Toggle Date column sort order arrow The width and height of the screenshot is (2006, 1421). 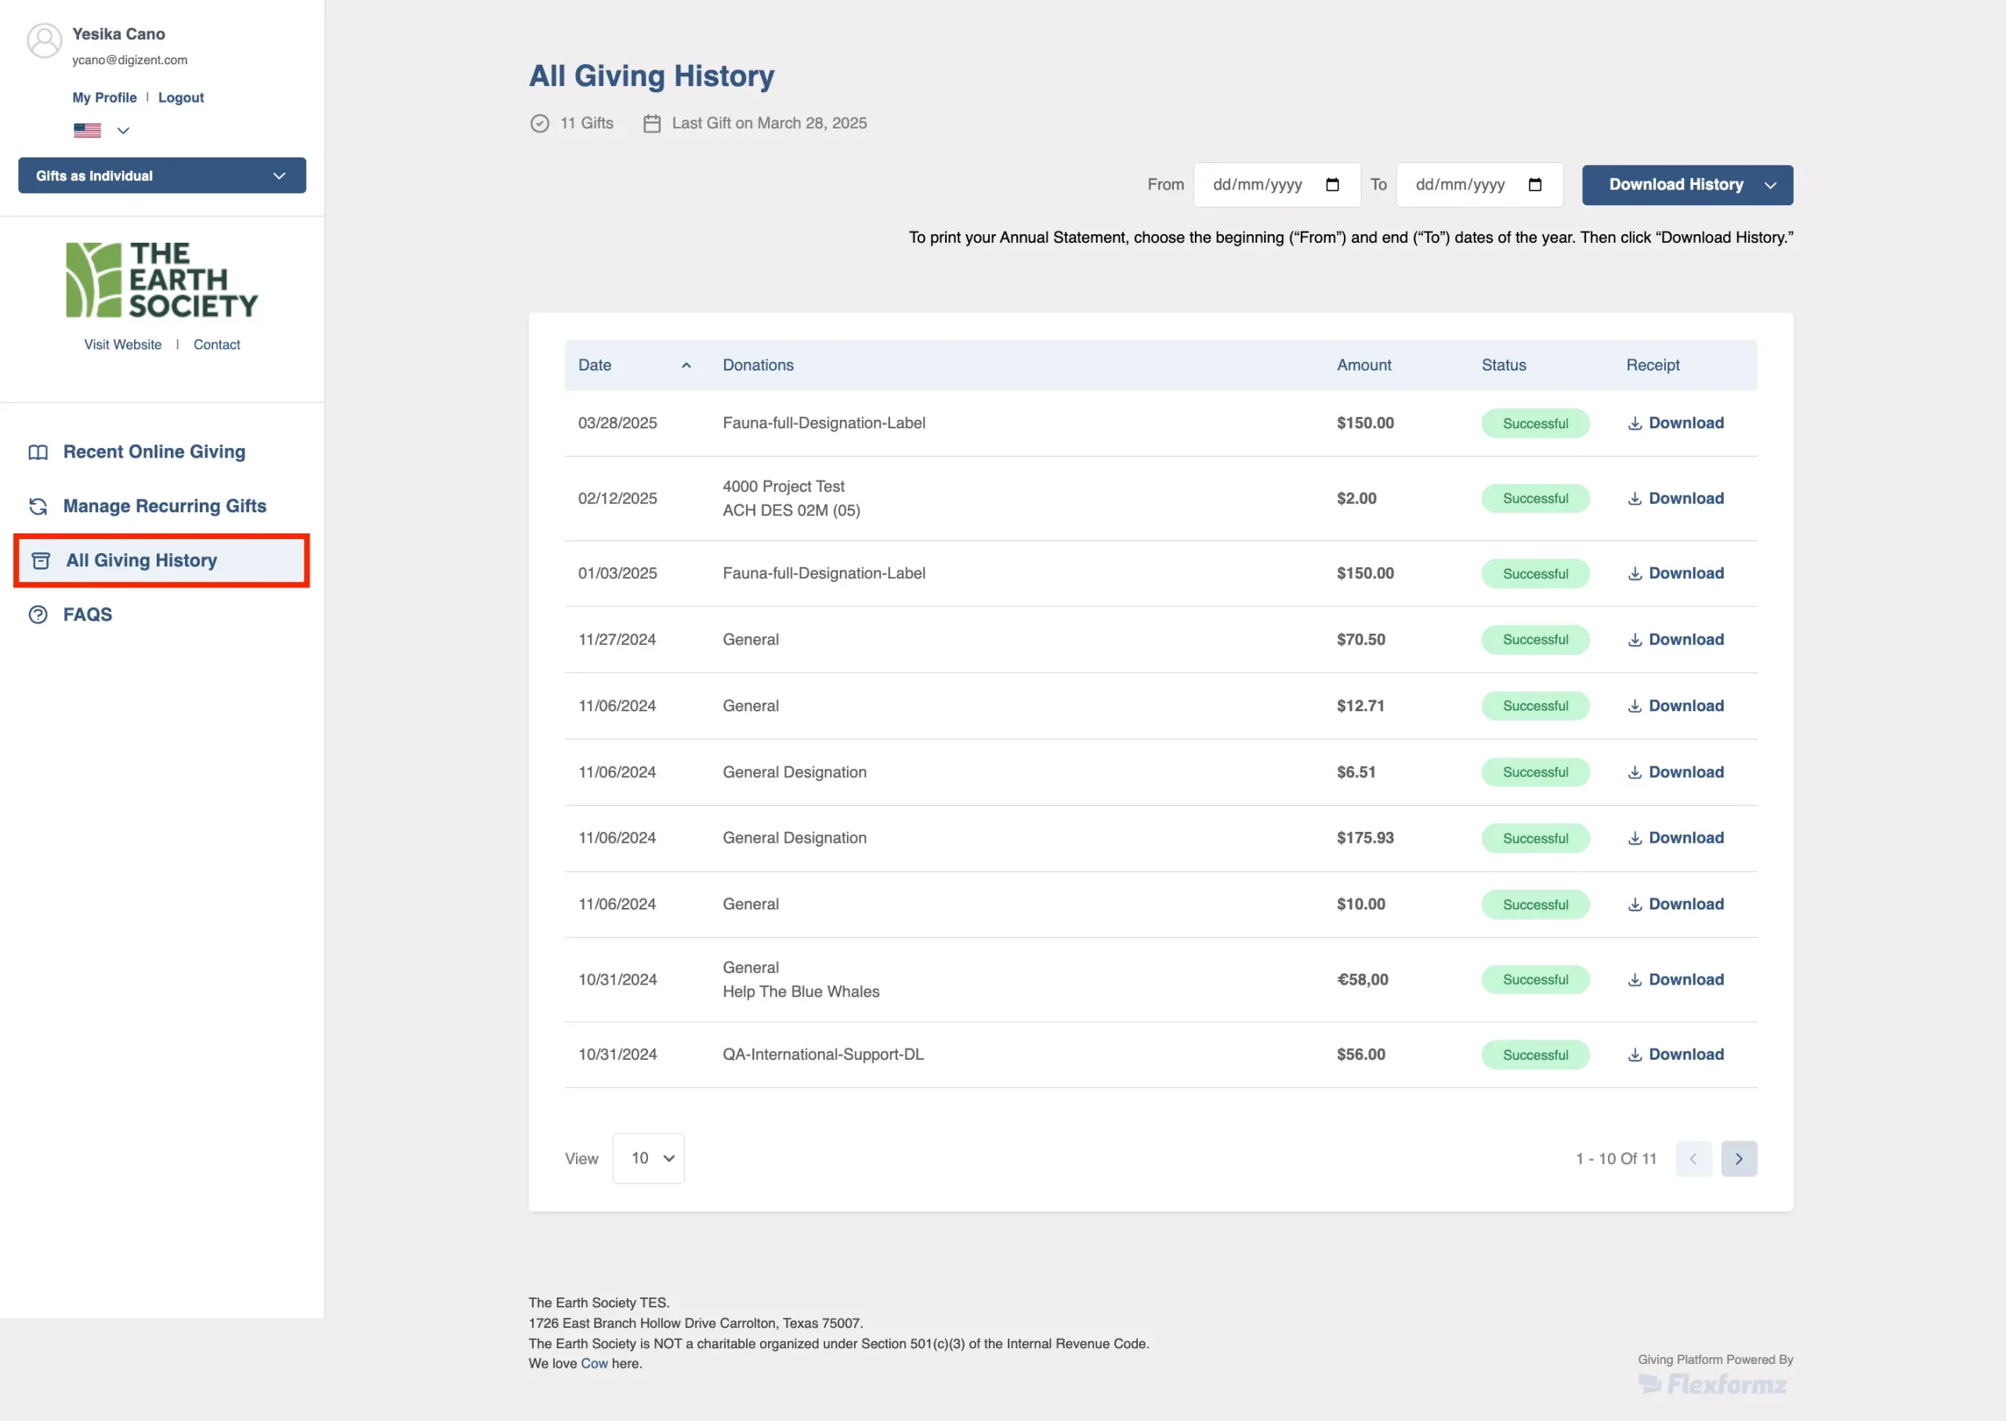click(x=686, y=366)
